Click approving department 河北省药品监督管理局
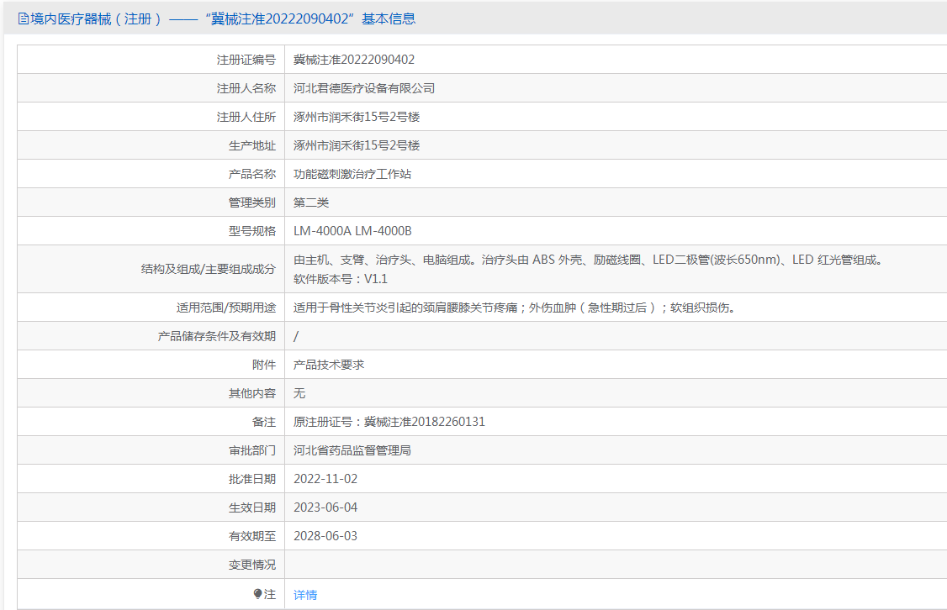This screenshot has width=947, height=610. (352, 450)
